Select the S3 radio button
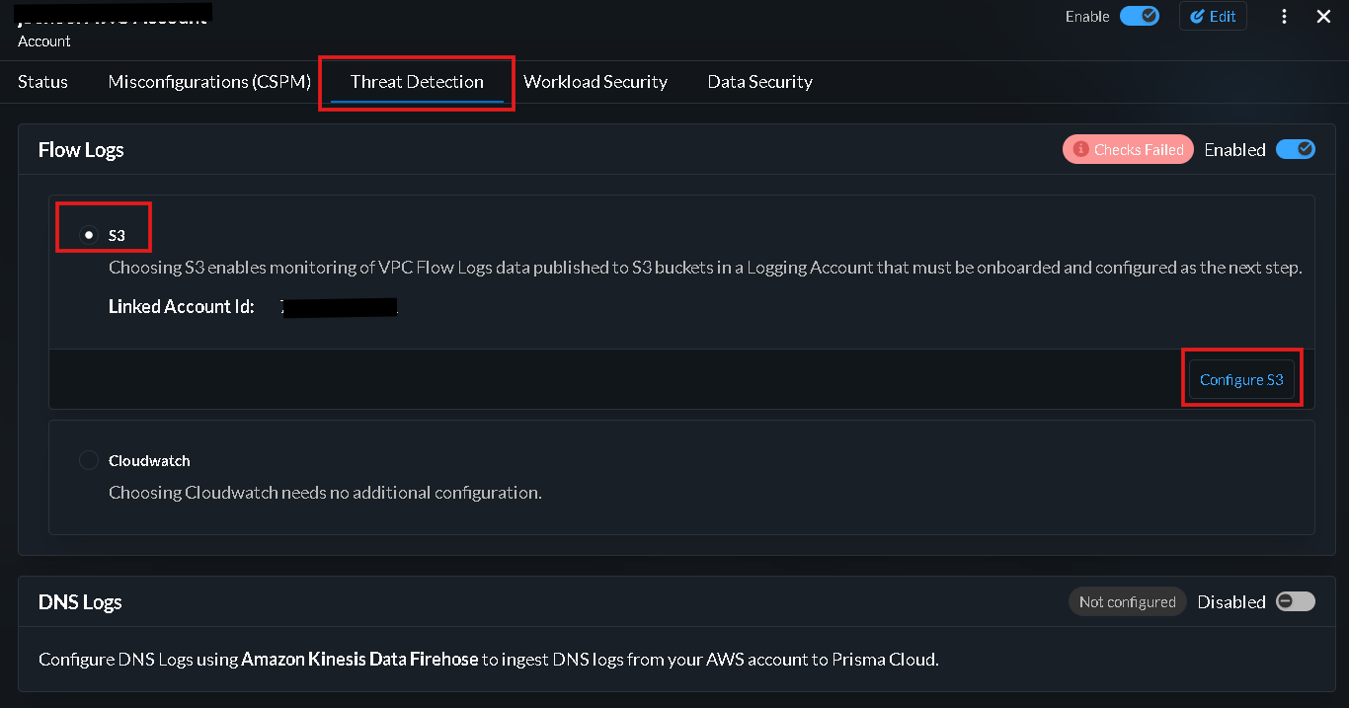This screenshot has height=708, width=1349. coord(90,235)
